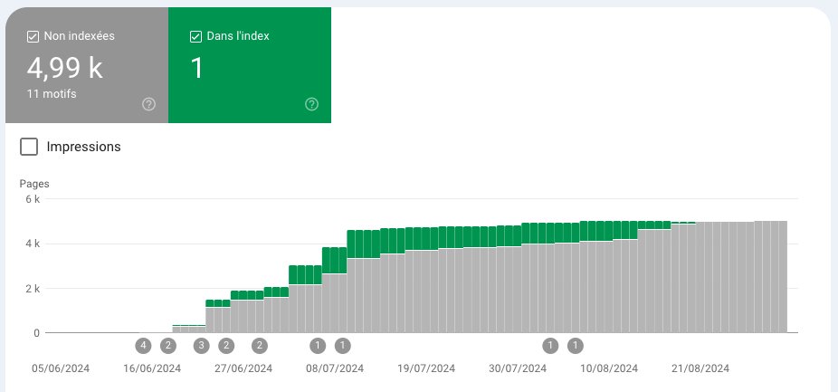Click date label 05/06/2024
The height and width of the screenshot is (392, 838).
pos(61,368)
